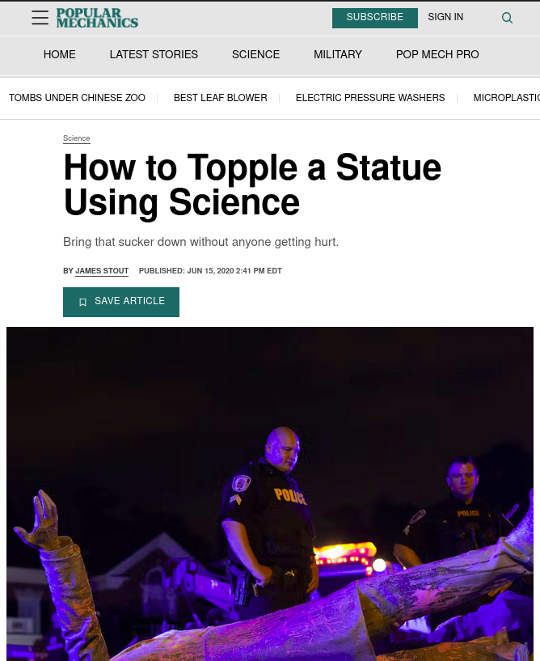Open author James Stout's page
This screenshot has width=540, height=661.
(x=102, y=271)
